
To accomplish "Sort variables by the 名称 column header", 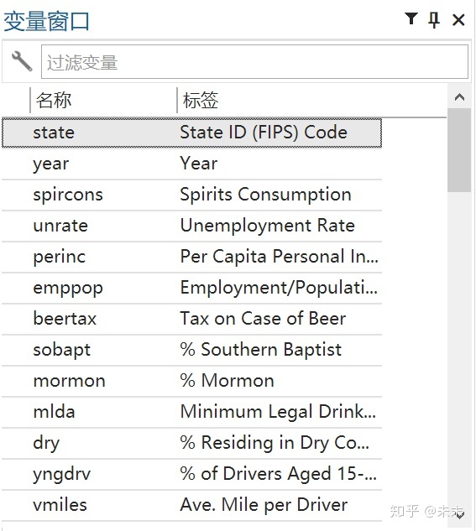I will pyautogui.click(x=103, y=100).
